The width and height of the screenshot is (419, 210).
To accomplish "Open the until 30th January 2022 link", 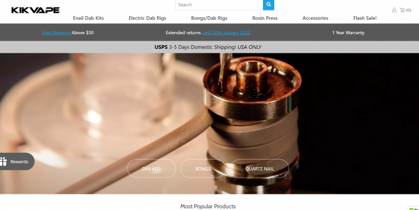I will coord(226,32).
